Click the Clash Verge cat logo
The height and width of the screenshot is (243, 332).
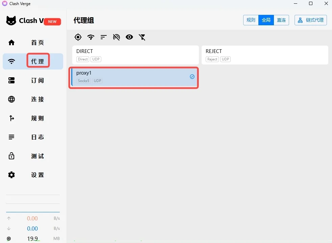pyautogui.click(x=11, y=21)
